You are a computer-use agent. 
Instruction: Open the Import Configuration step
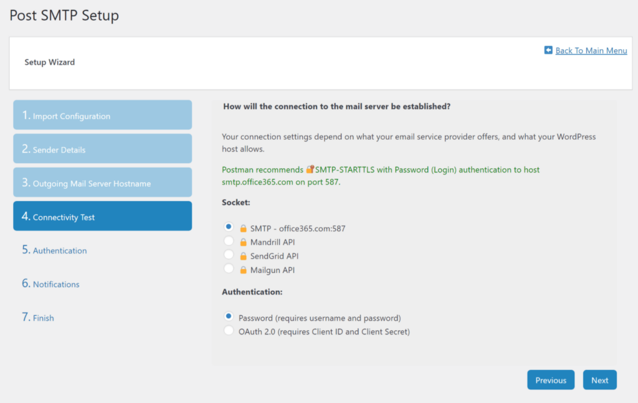[102, 115]
